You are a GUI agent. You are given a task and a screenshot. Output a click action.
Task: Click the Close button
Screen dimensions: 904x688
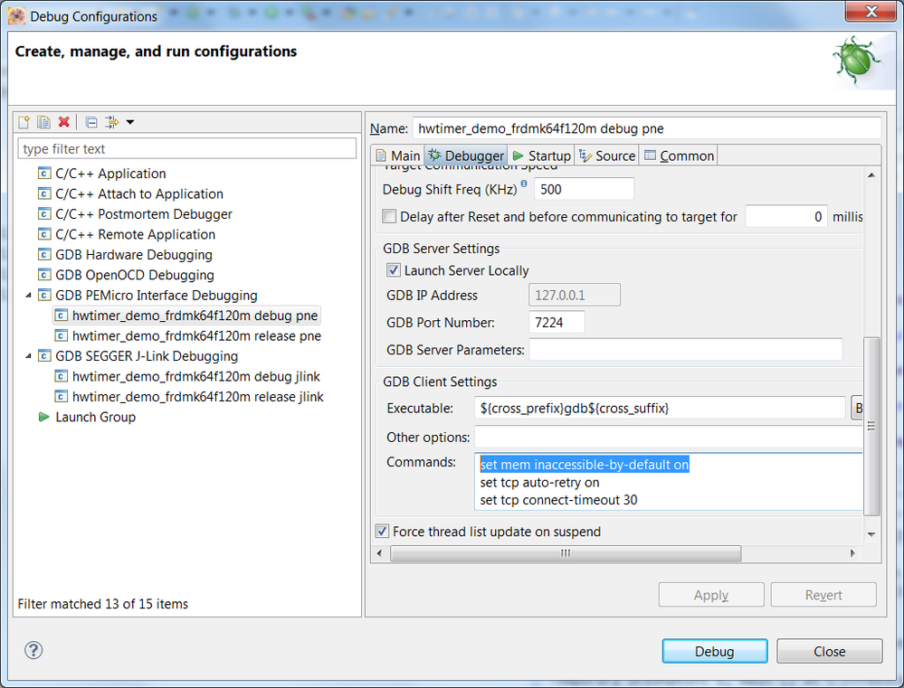click(x=829, y=651)
